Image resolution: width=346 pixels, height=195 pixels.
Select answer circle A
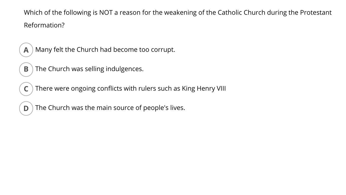(x=26, y=50)
